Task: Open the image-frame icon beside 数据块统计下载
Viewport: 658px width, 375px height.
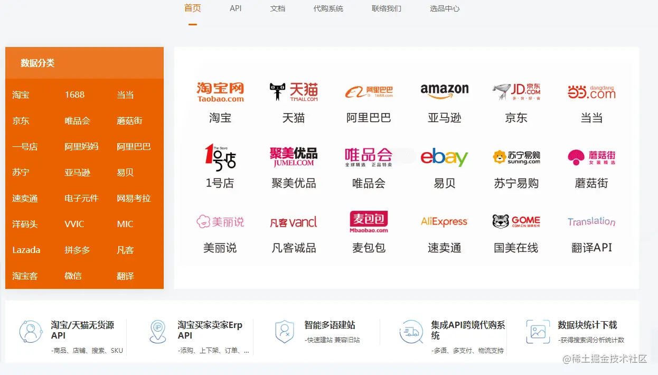Action: pyautogui.click(x=538, y=332)
